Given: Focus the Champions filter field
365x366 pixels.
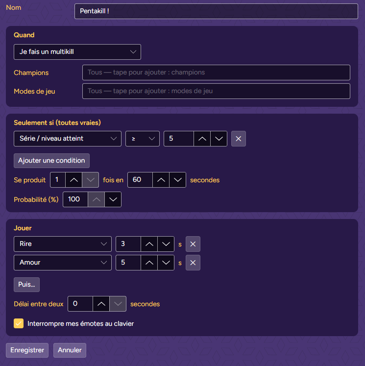Looking at the screenshot, I should 216,73.
